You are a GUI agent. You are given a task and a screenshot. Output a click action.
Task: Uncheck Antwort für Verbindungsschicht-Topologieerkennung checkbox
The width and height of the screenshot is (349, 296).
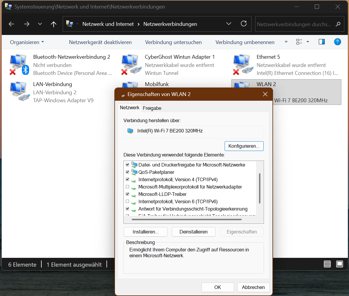pos(127,209)
